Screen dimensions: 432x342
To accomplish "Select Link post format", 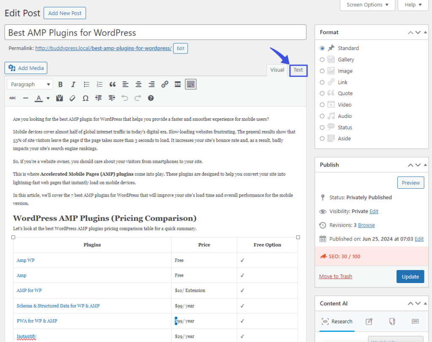I will coord(322,82).
